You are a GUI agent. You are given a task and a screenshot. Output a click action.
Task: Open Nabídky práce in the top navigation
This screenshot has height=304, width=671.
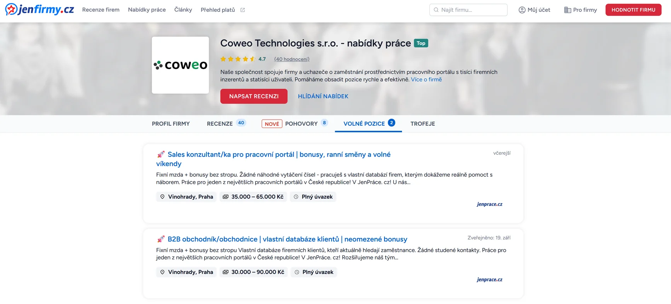pos(147,10)
